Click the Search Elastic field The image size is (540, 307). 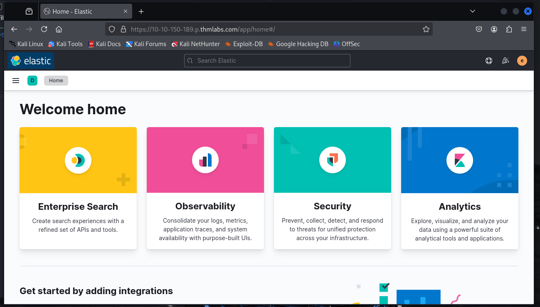267,61
